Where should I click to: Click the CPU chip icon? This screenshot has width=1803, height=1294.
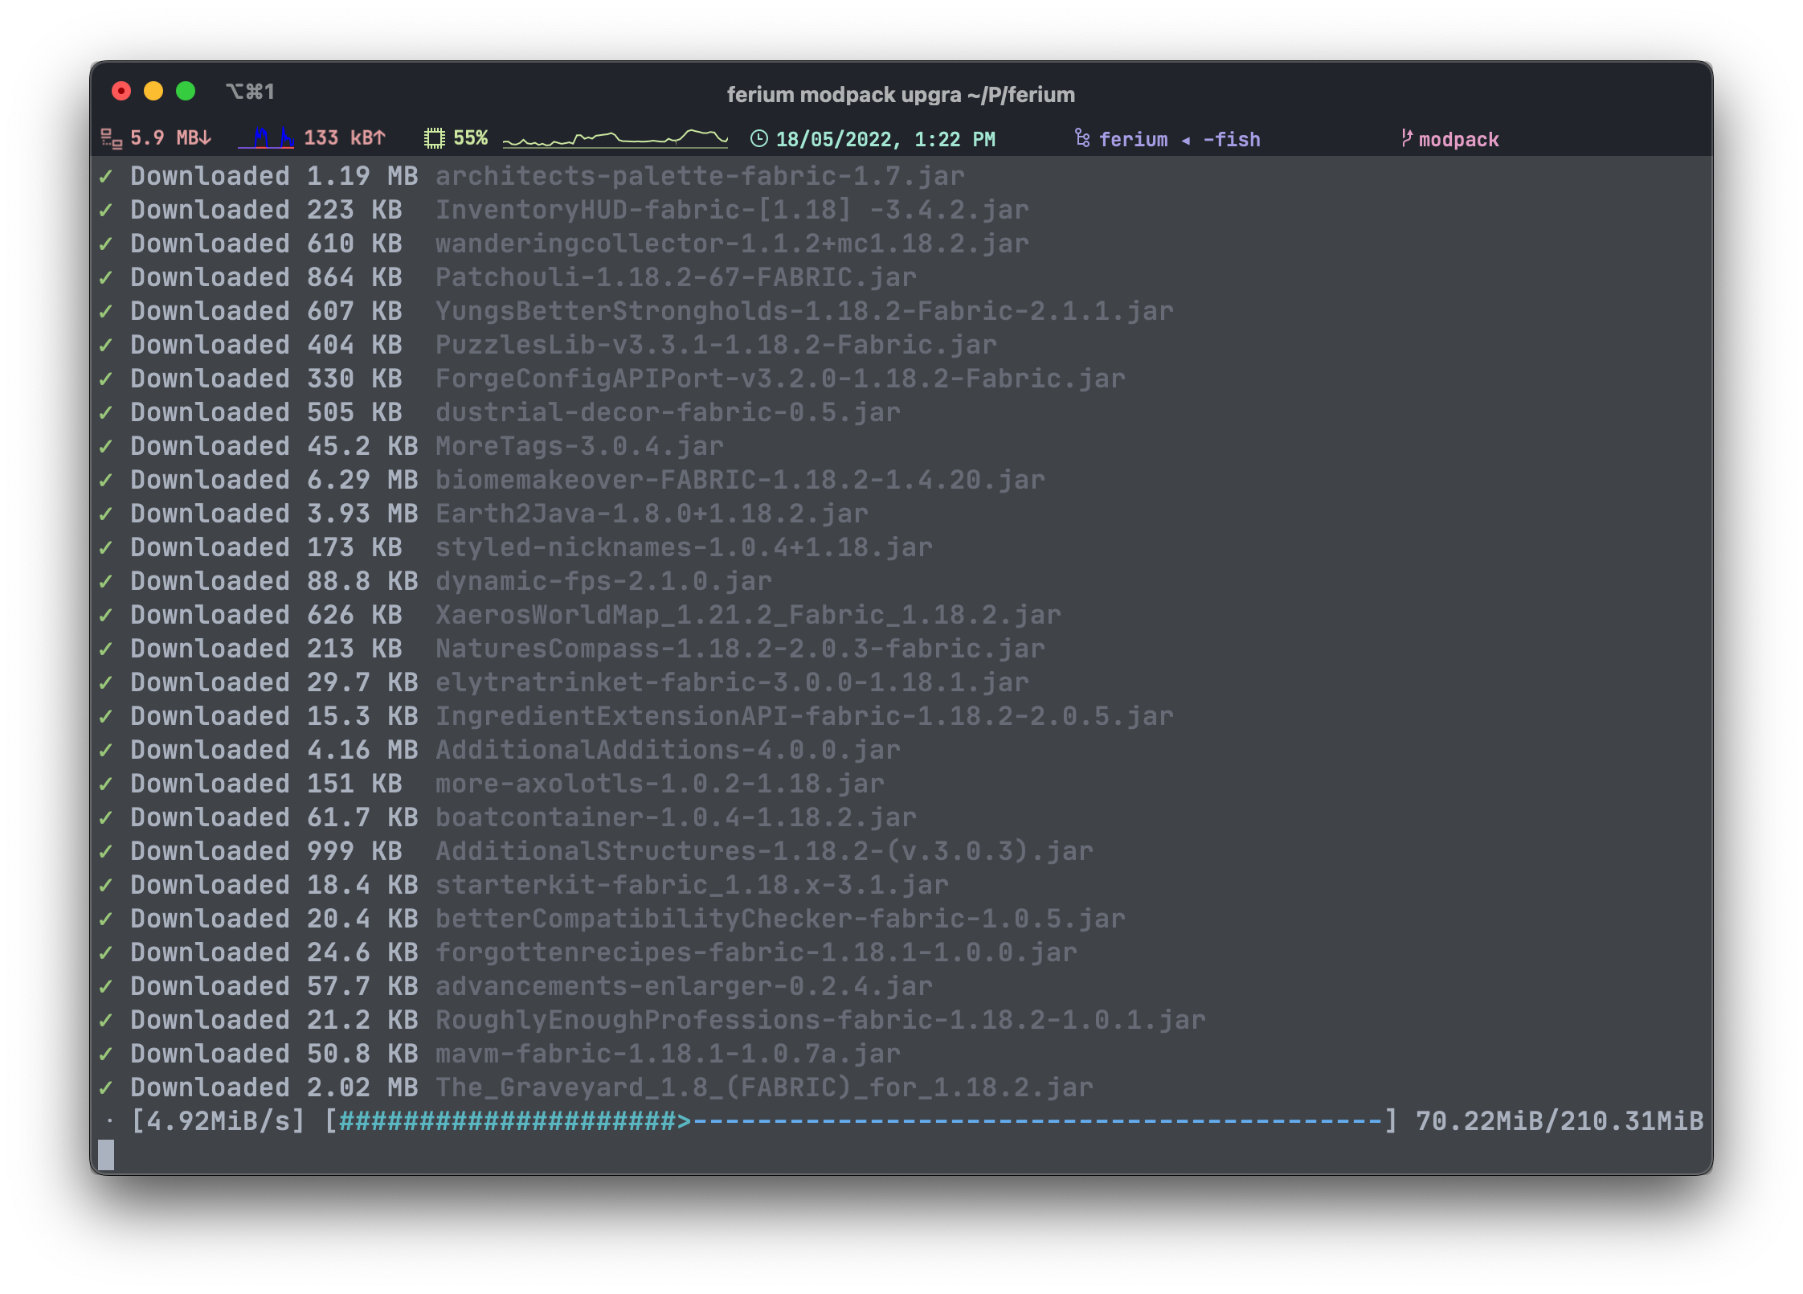pos(434,139)
